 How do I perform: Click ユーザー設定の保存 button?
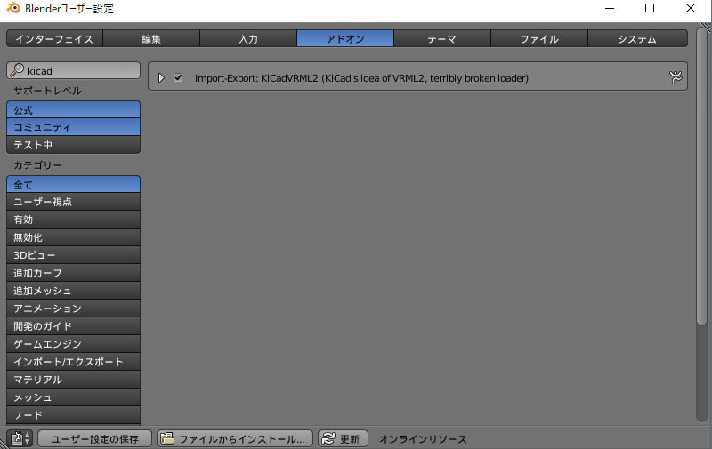coord(94,438)
